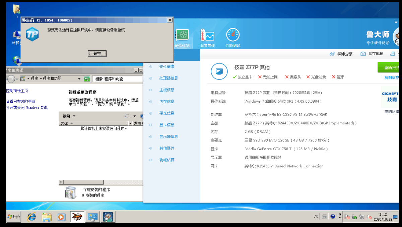This screenshot has width=402, height=227.
Task: Click 确定 in the warning dialog
Action: pos(97,54)
